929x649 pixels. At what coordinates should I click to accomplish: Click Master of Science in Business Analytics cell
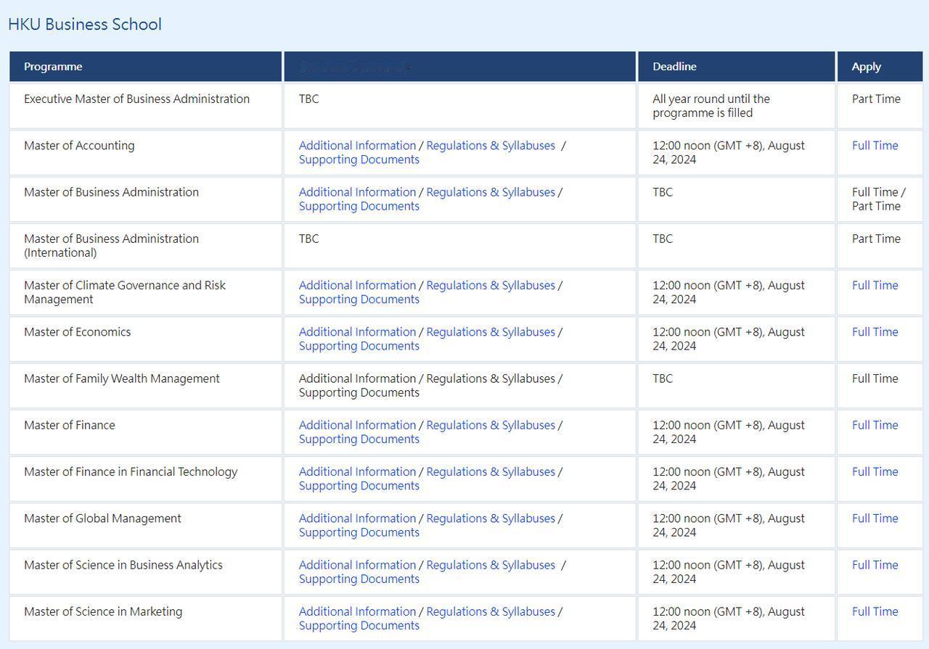[145, 572]
